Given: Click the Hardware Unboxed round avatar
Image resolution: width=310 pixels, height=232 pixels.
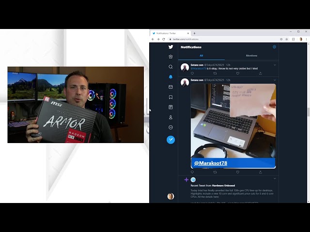Looking at the screenshot, I should (x=193, y=180).
